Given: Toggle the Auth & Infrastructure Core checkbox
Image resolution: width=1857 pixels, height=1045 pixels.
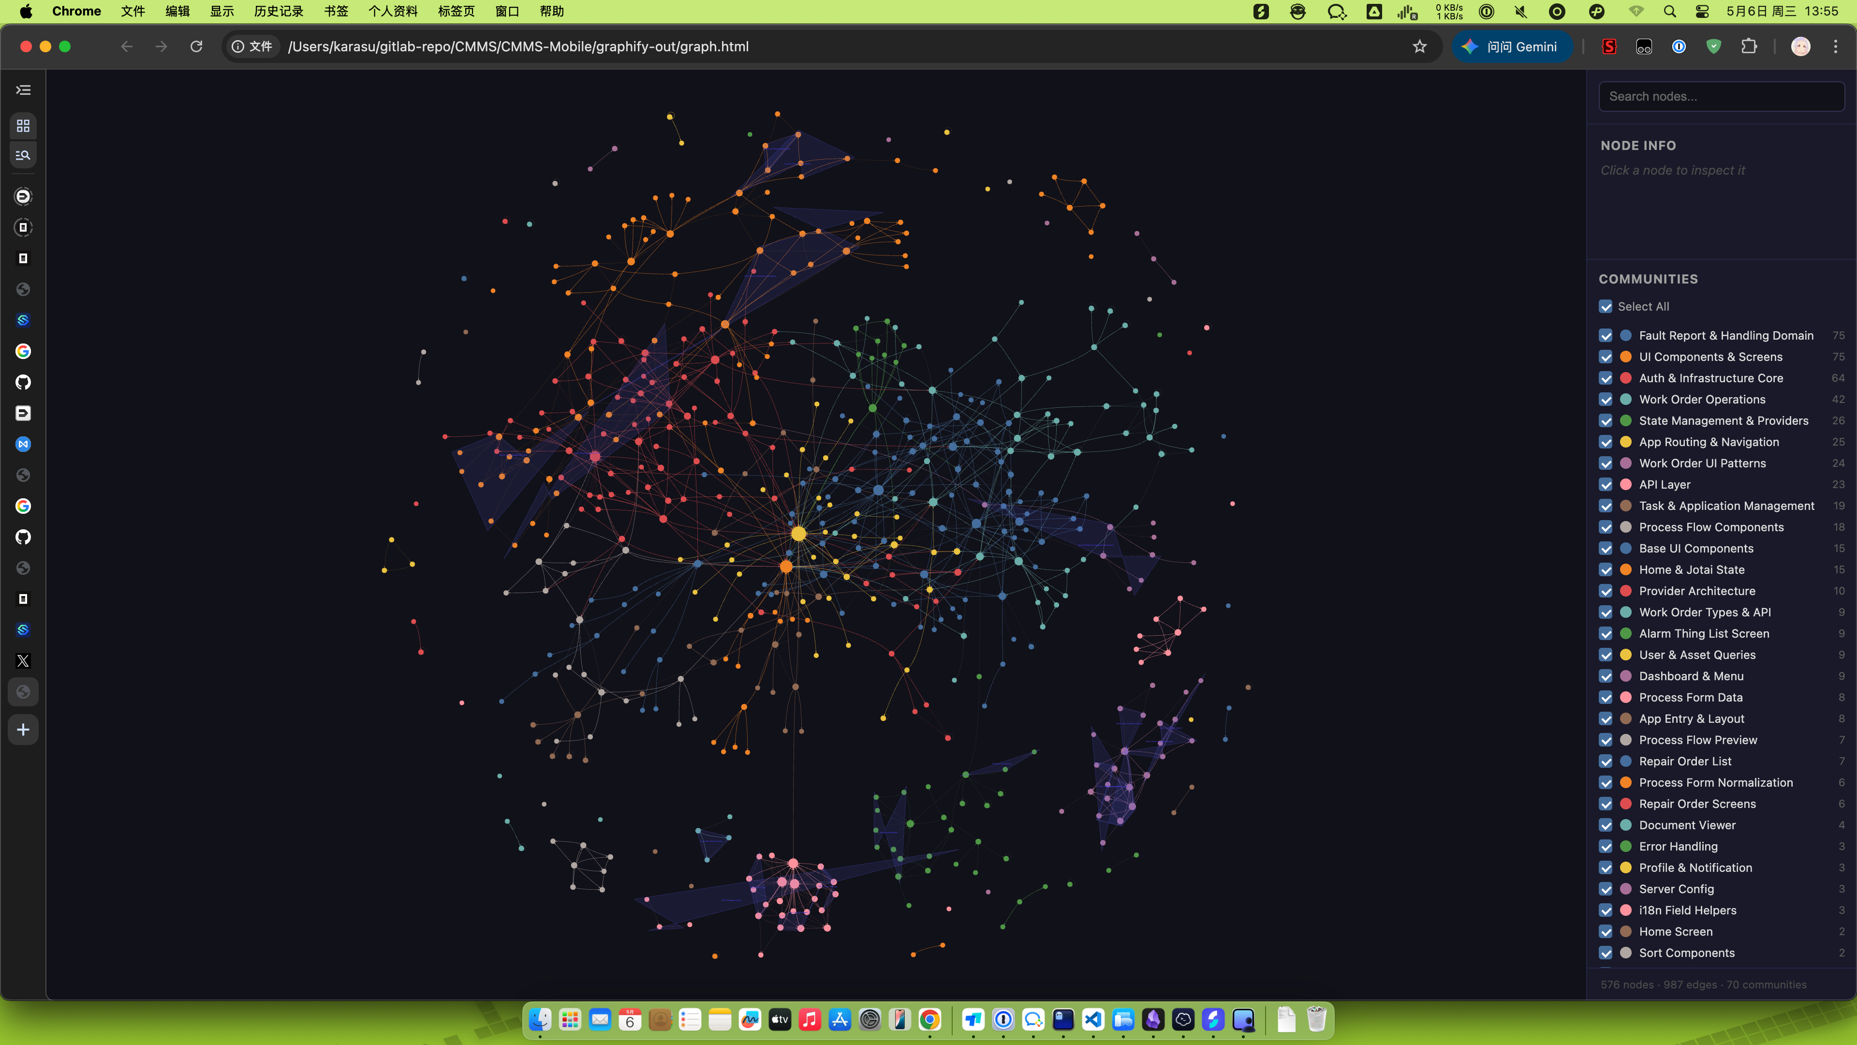Looking at the screenshot, I should [x=1606, y=378].
